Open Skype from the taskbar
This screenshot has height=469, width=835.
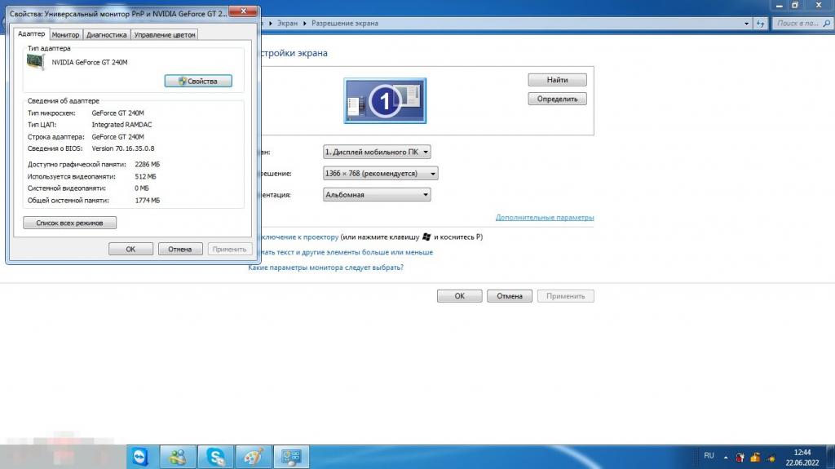tap(215, 457)
